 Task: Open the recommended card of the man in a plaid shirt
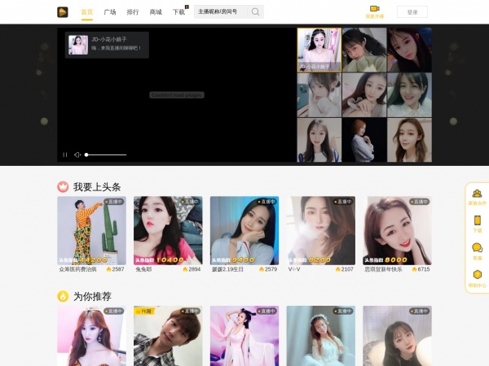tap(168, 336)
